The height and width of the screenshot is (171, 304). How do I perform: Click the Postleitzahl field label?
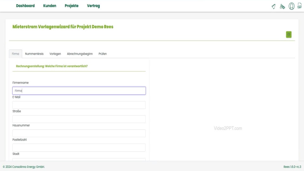click(20, 140)
